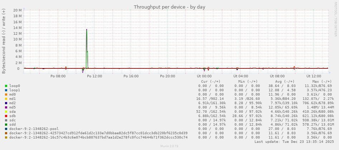Click the graph title Throughput per device
Viewport: 339px width, 150px height.
pos(170,7)
